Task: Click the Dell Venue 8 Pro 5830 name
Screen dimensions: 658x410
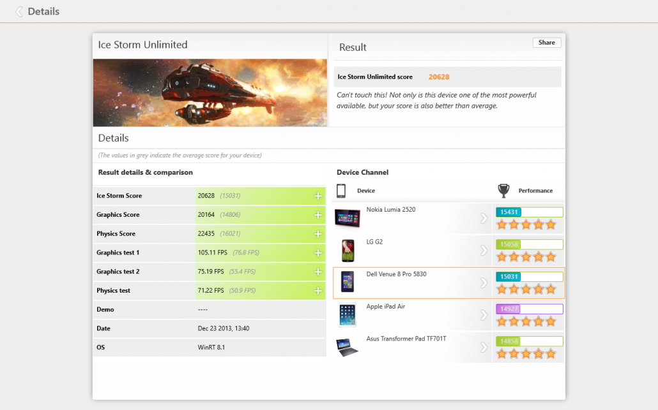Action: [x=396, y=274]
